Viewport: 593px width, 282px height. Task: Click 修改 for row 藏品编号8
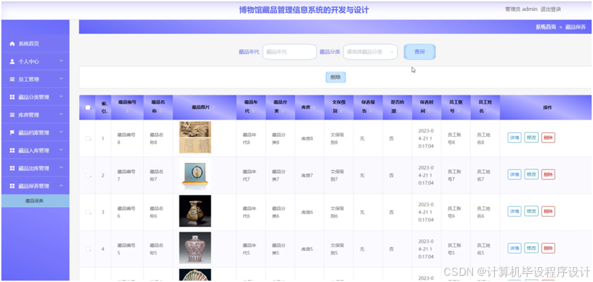point(532,138)
